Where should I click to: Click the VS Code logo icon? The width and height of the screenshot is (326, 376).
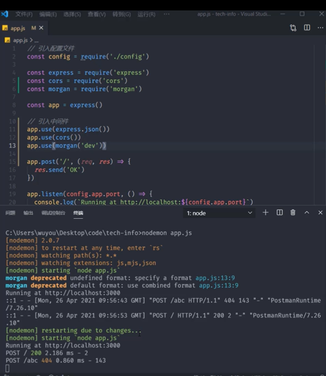pyautogui.click(x=5, y=14)
